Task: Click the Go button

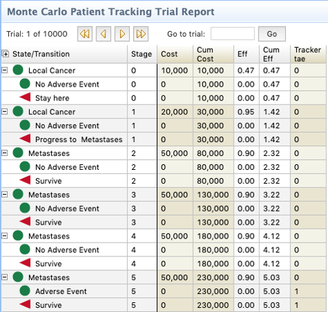Action: 272,34
